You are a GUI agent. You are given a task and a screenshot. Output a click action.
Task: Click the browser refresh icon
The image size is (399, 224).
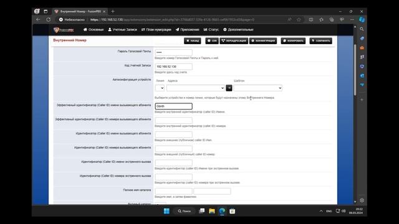point(49,19)
